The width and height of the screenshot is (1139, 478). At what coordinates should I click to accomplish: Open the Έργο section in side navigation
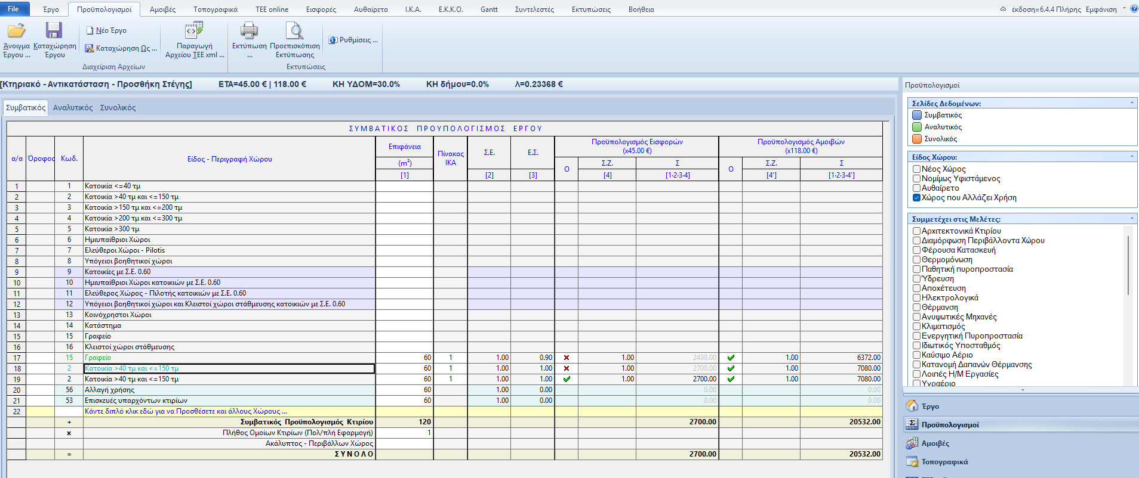pos(930,406)
